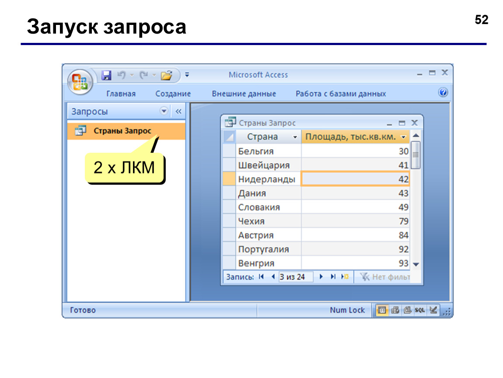Screen dimensions: 503x378
Task: Switch to SQL view in status bar
Action: coord(419,310)
